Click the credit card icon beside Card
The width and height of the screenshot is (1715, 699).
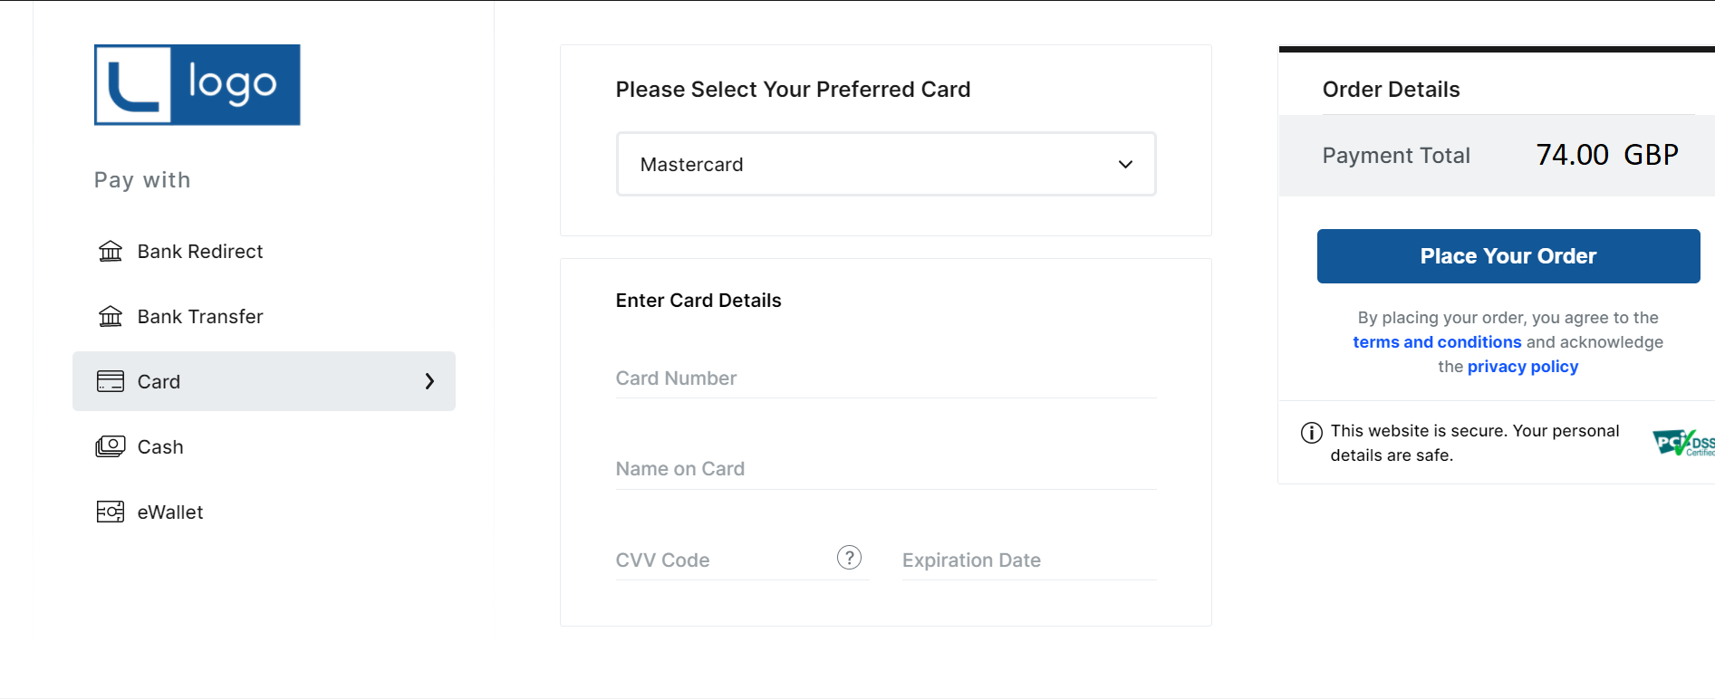tap(111, 381)
